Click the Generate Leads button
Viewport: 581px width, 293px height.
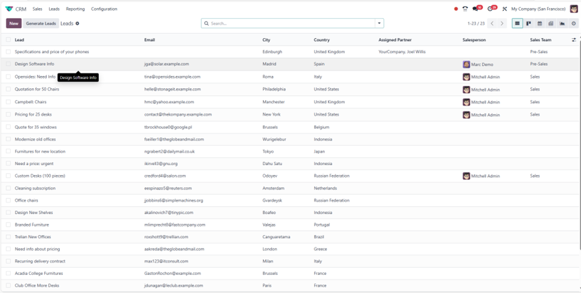point(41,24)
